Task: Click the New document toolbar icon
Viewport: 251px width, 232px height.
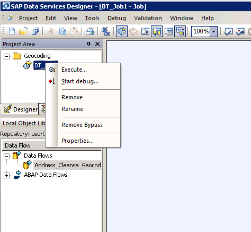Action: (x=12, y=31)
